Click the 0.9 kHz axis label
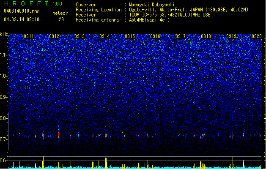266x169 pixels. click(x=3, y=97)
